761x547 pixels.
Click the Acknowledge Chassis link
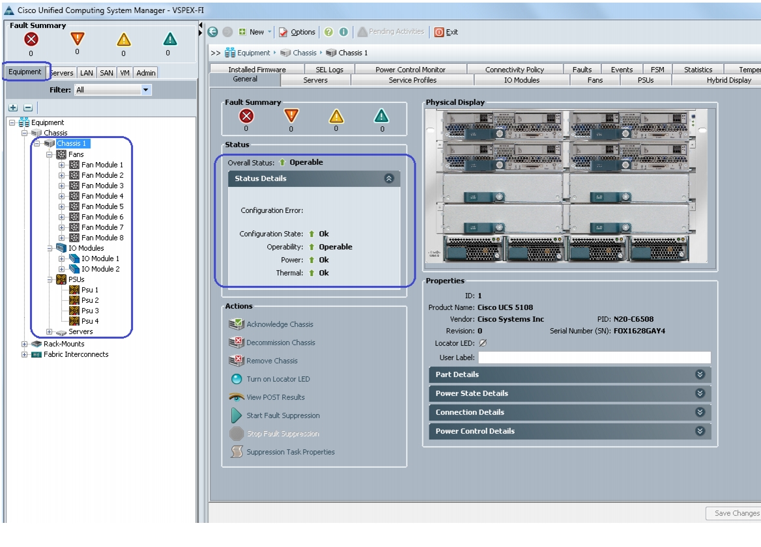280,324
